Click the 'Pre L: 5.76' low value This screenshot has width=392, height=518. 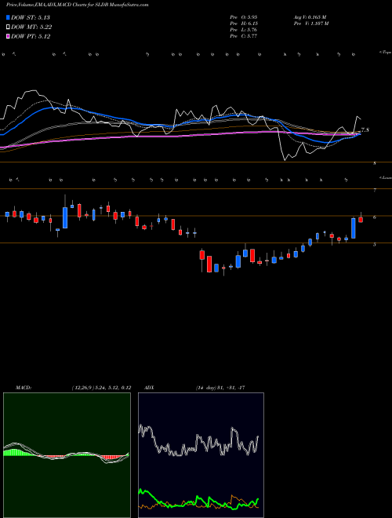[x=244, y=30]
